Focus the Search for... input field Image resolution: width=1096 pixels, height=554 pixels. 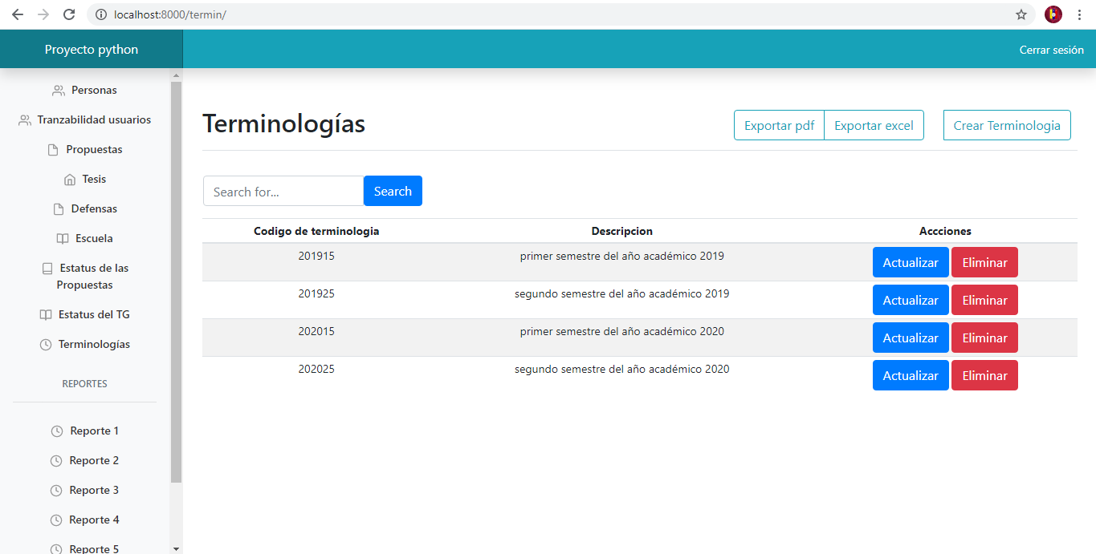tap(283, 191)
